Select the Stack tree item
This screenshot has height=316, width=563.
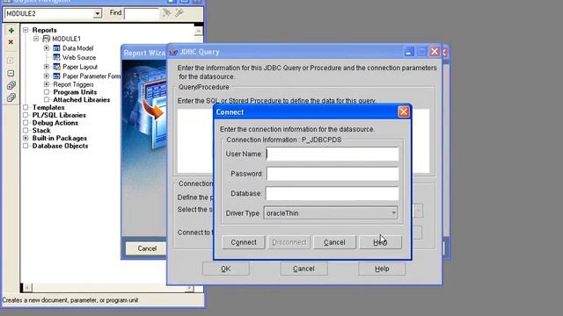tap(41, 131)
